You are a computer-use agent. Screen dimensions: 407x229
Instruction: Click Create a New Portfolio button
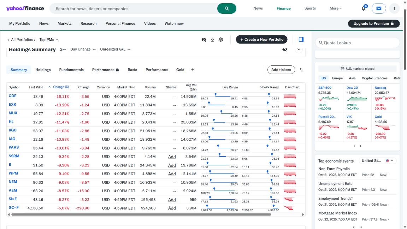[261, 40]
